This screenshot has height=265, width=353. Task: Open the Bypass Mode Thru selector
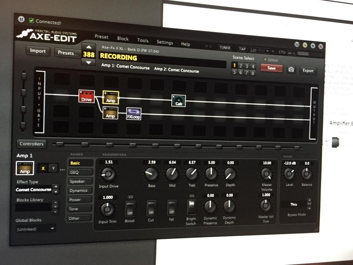tap(294, 204)
